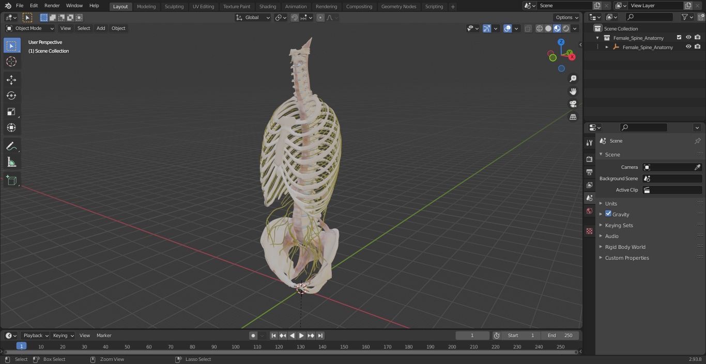Image resolution: width=706 pixels, height=364 pixels.
Task: Open the timeline Marker menu
Action: point(104,336)
